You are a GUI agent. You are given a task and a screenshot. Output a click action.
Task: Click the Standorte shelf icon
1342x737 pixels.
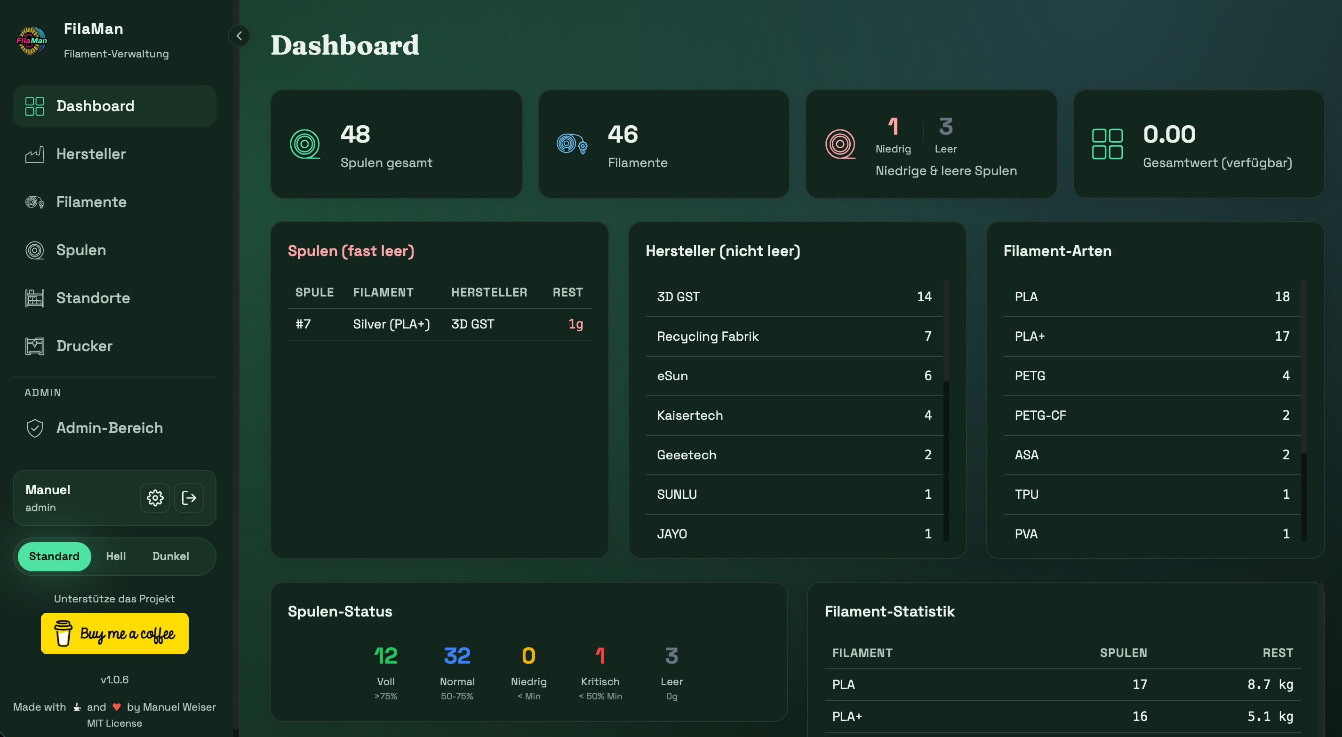point(35,298)
